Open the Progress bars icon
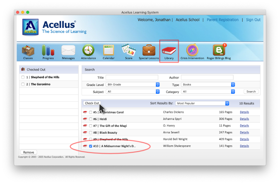Viewport: 280px width, 184px height. coord(48,50)
